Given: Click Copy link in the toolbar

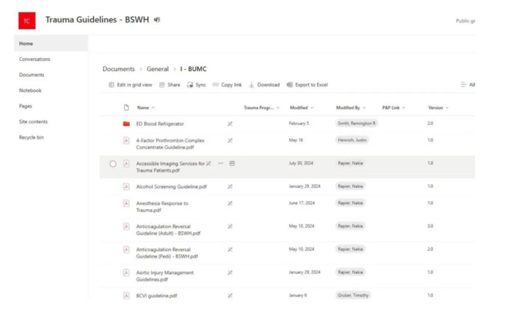Looking at the screenshot, I should click(227, 85).
